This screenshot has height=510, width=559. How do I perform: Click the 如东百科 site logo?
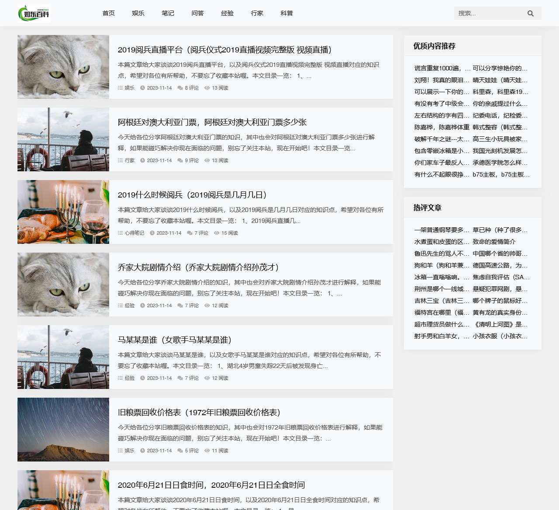(x=34, y=14)
